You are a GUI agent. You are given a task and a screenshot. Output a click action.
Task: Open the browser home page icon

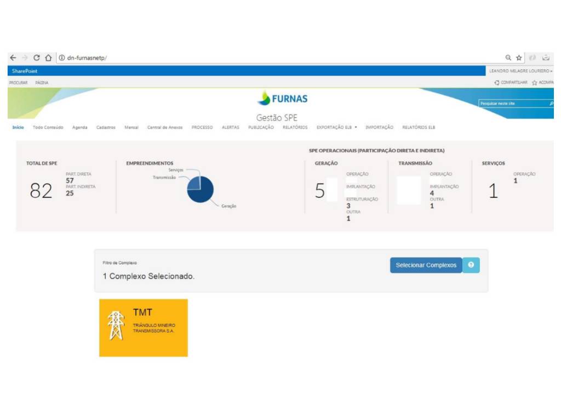click(x=48, y=57)
